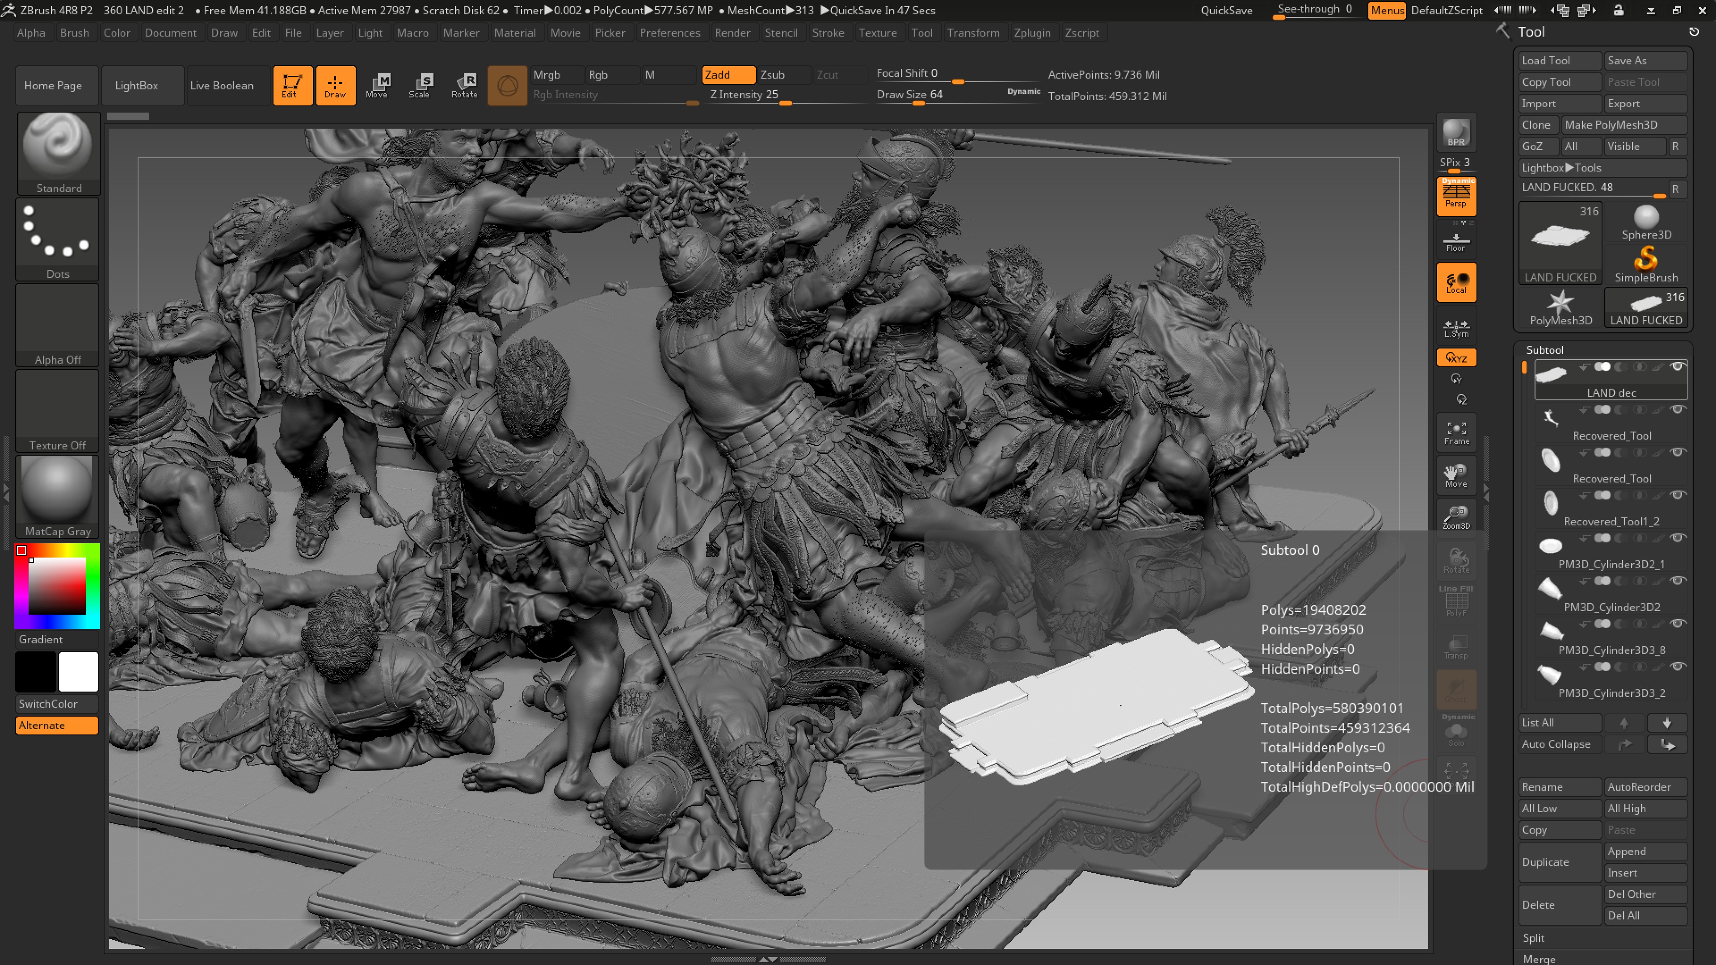The image size is (1716, 965).
Task: Click right-shelf Rotate view button
Action: (1455, 560)
